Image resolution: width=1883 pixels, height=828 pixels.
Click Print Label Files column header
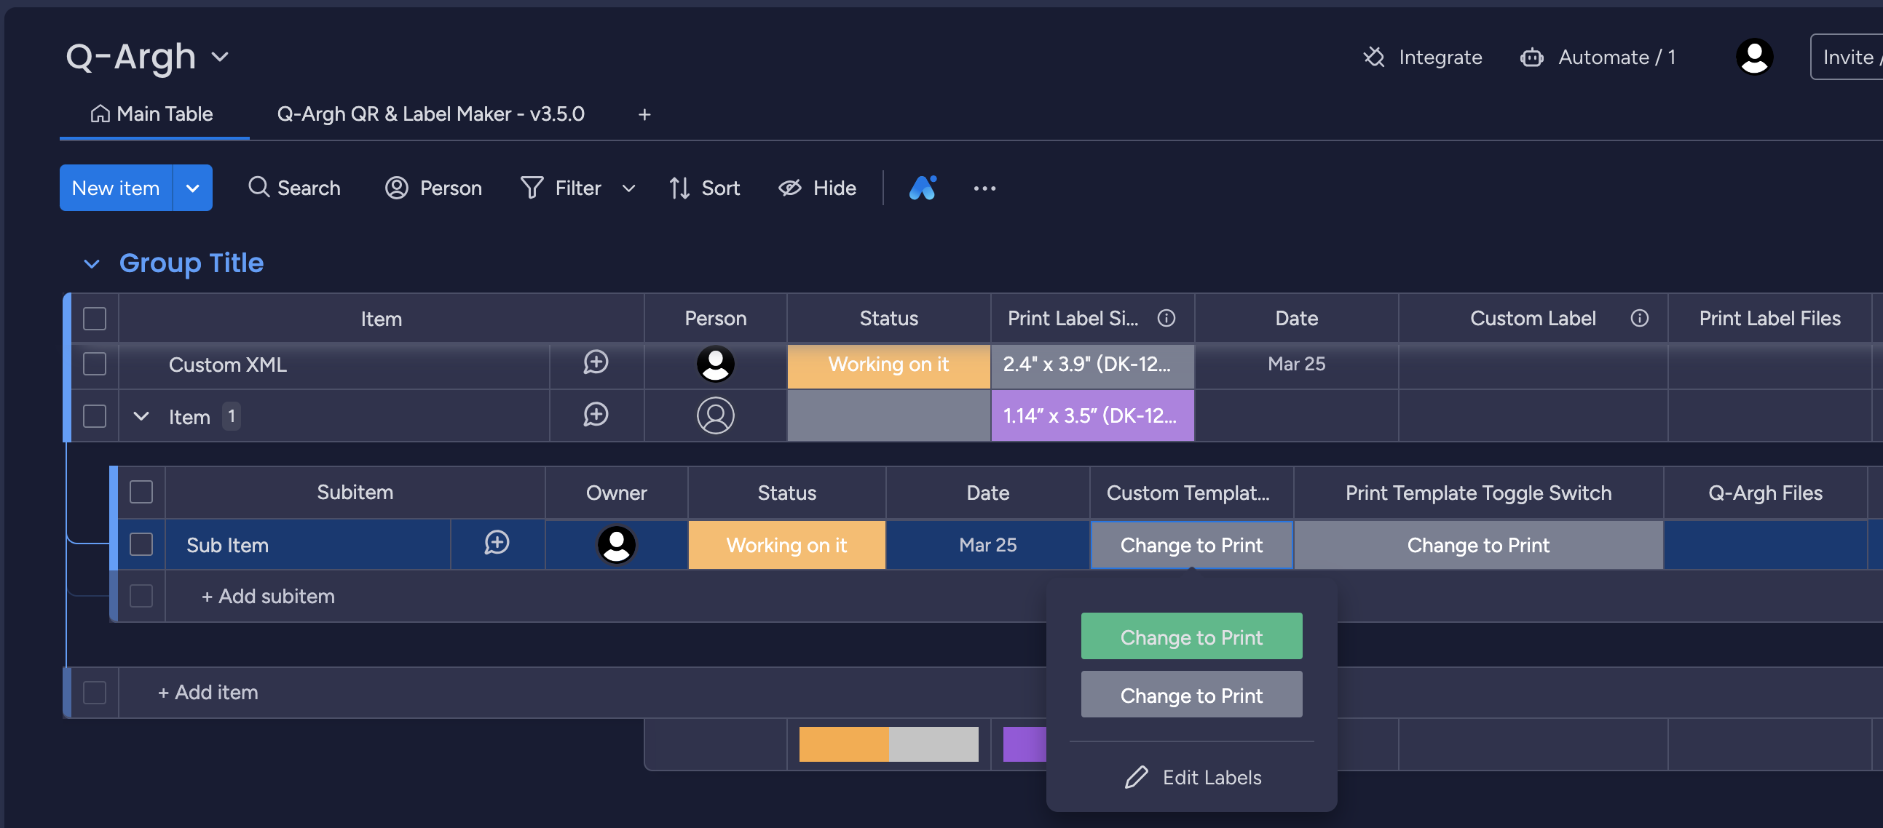point(1769,319)
